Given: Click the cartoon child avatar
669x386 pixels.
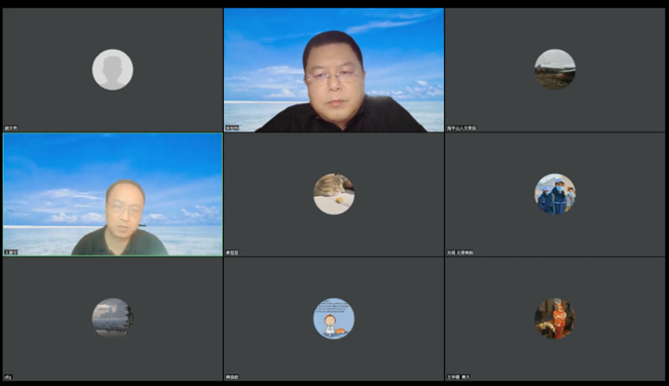Looking at the screenshot, I should [x=334, y=319].
